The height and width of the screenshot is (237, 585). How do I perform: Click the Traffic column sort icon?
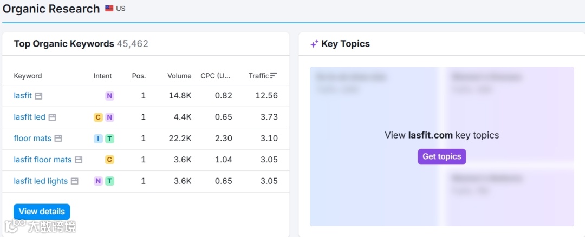coord(274,76)
